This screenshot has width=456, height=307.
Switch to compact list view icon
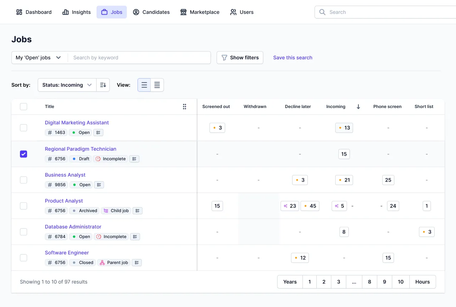pos(144,85)
